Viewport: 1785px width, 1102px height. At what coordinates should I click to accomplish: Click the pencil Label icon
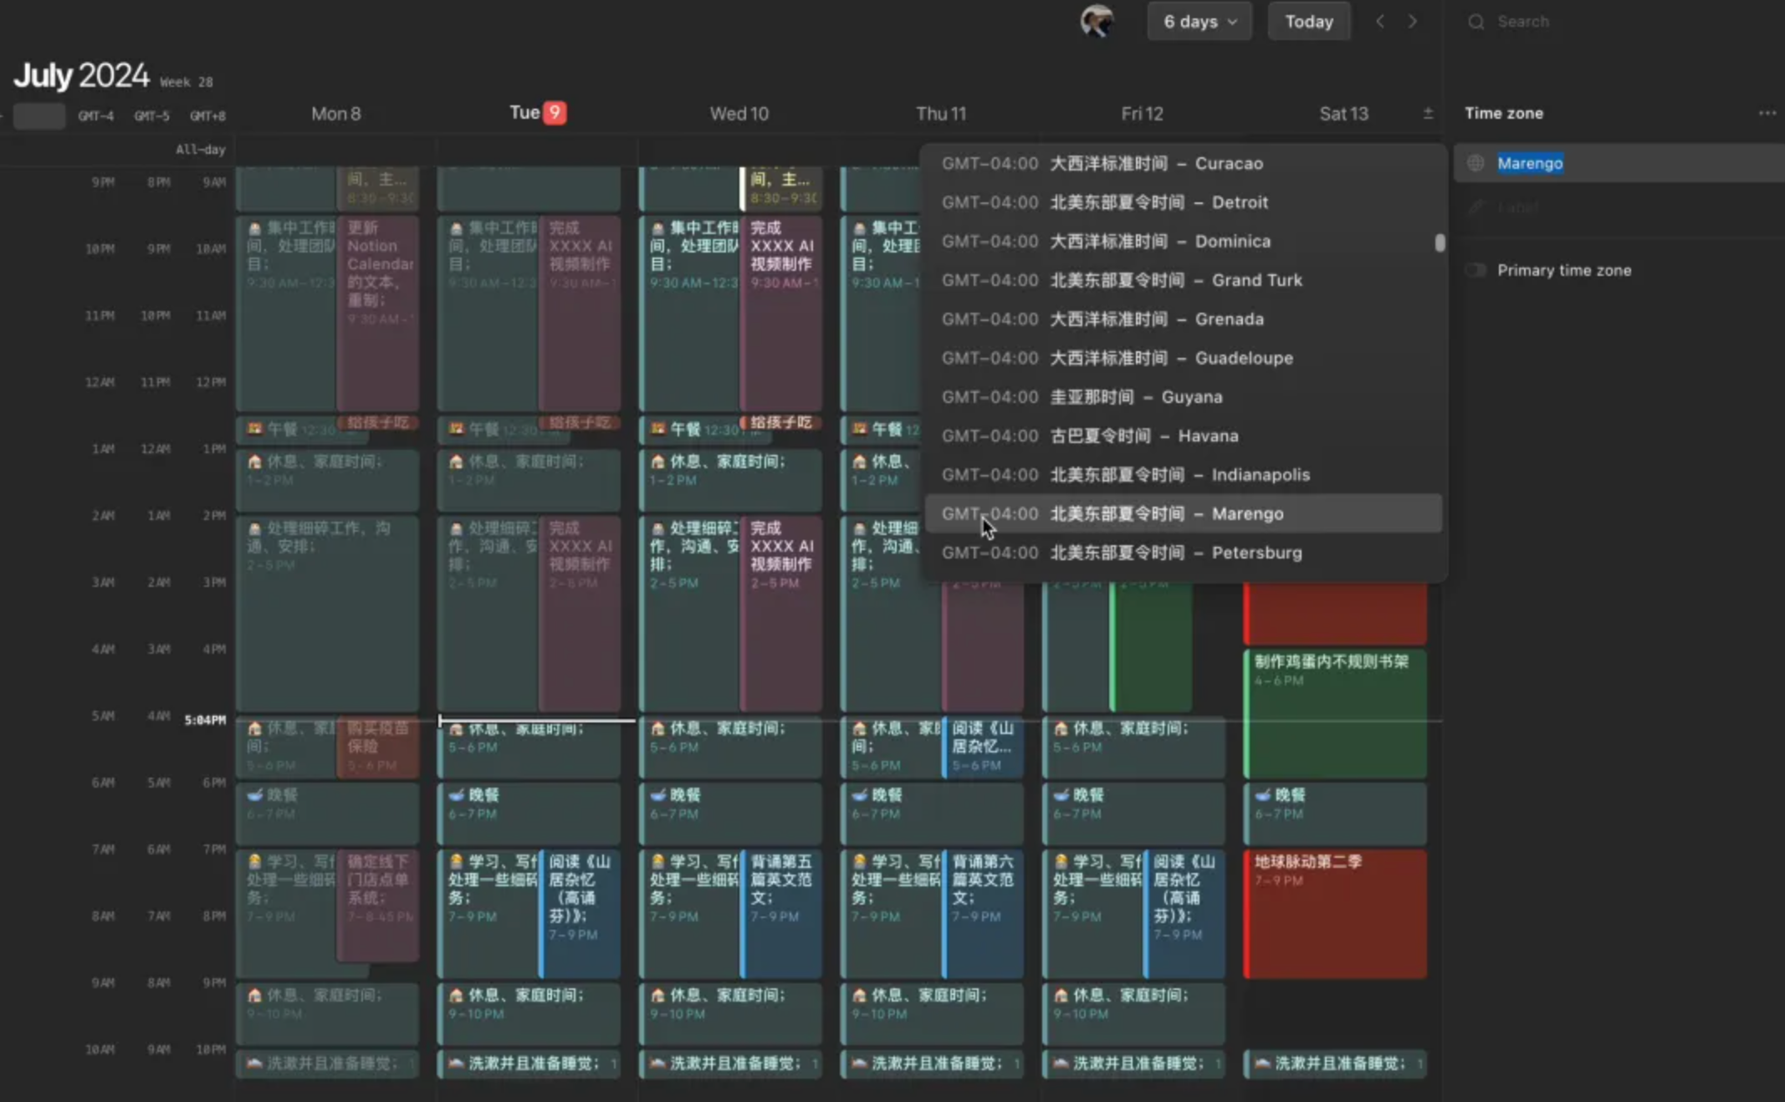click(1476, 207)
